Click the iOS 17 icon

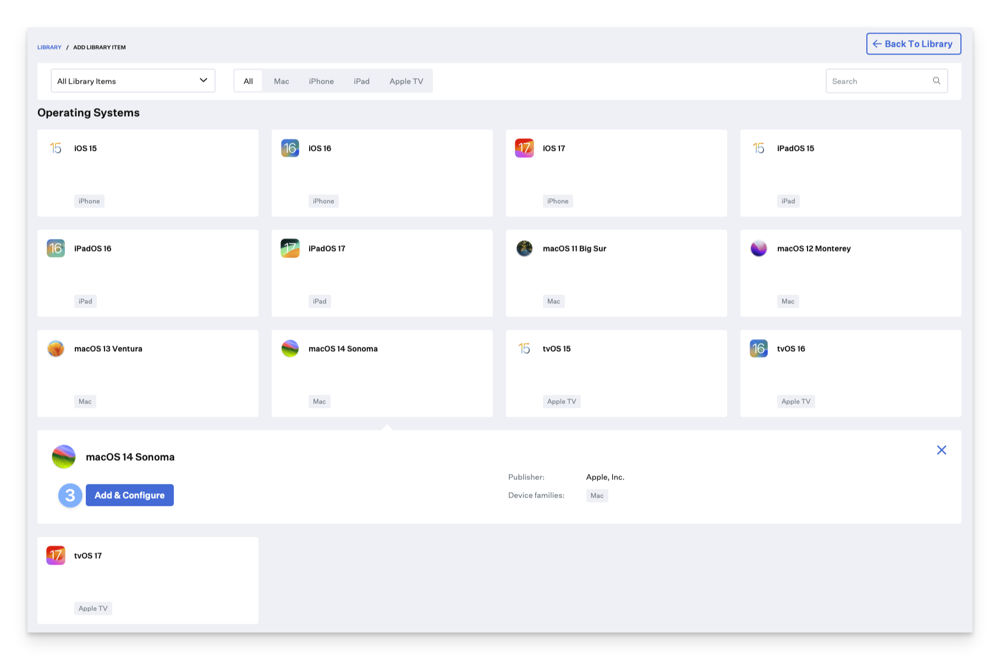(x=524, y=148)
